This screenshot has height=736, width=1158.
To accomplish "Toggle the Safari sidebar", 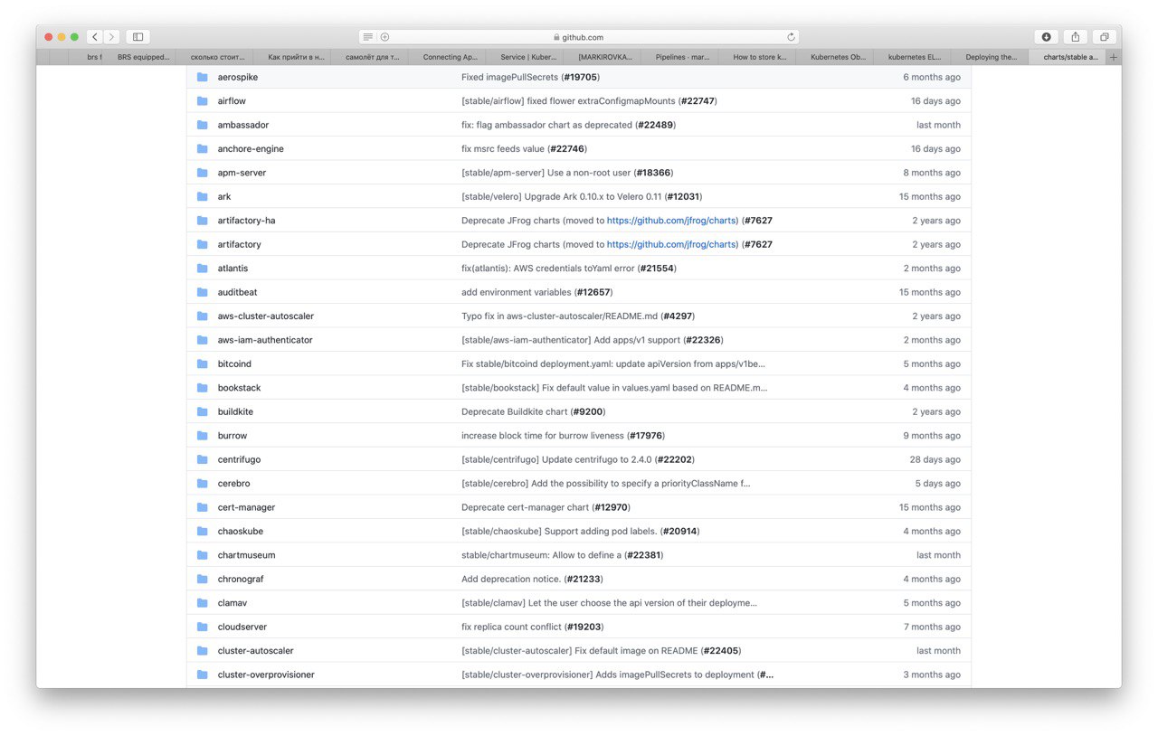I will click(x=138, y=37).
